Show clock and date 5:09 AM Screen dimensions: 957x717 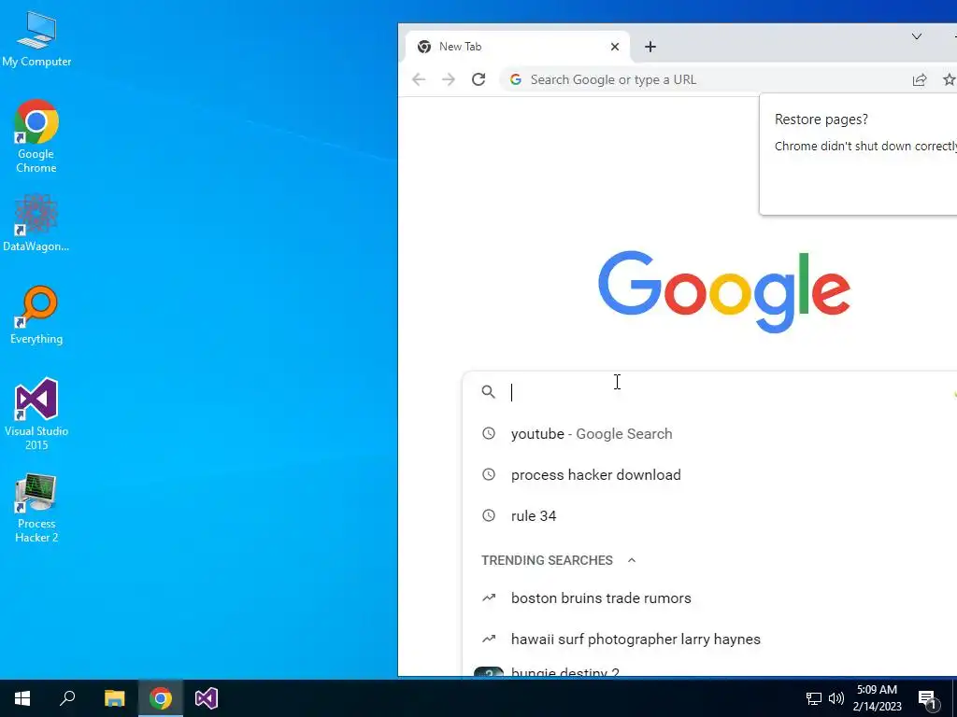[x=877, y=698]
